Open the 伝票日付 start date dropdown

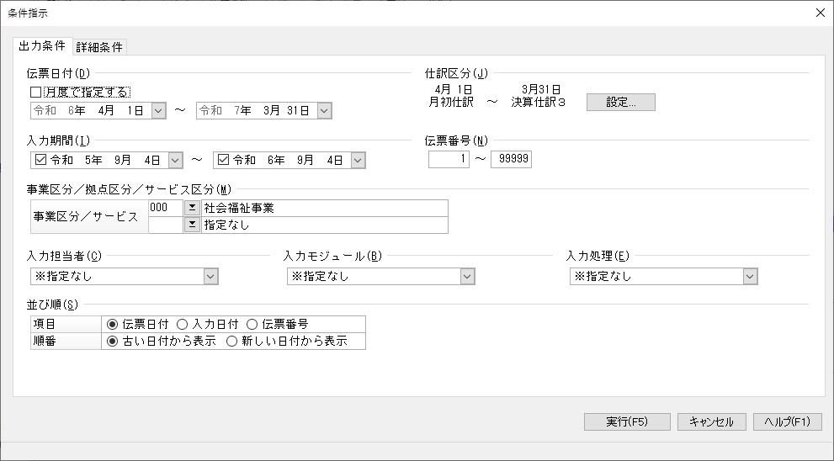(158, 111)
